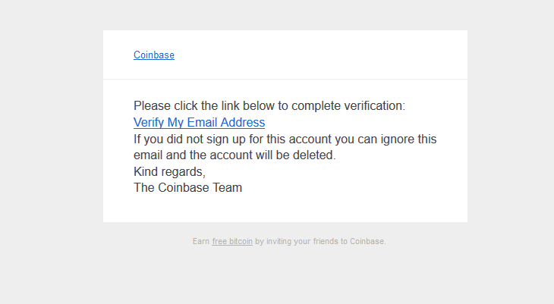Open the free bitcoin footer link
Viewport: 554px width, 304px height.
click(x=232, y=242)
